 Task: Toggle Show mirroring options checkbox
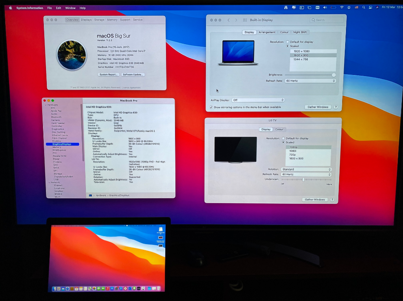(x=211, y=107)
